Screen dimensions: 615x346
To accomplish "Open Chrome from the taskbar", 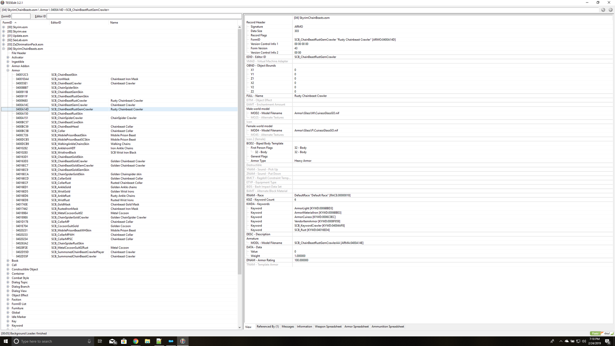I will pos(135,341).
